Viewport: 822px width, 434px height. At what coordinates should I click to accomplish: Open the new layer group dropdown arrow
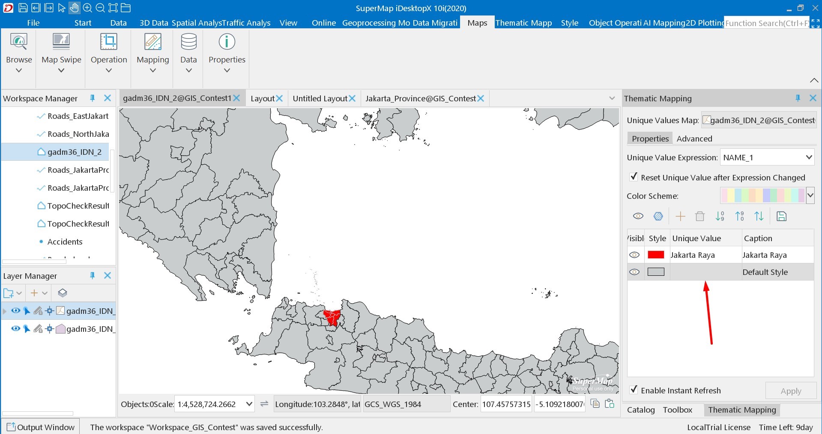tap(19, 293)
